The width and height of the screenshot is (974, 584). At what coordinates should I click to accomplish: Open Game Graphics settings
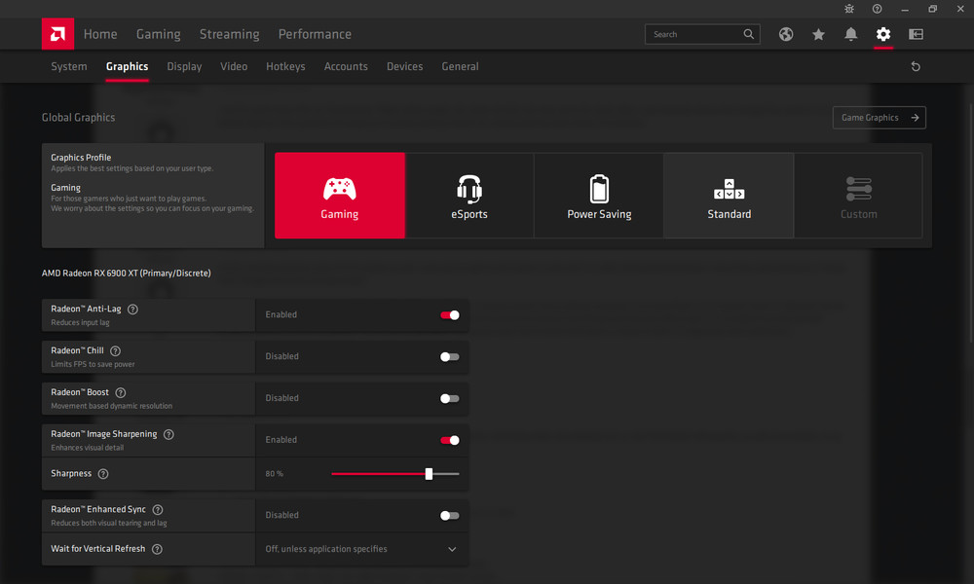879,118
